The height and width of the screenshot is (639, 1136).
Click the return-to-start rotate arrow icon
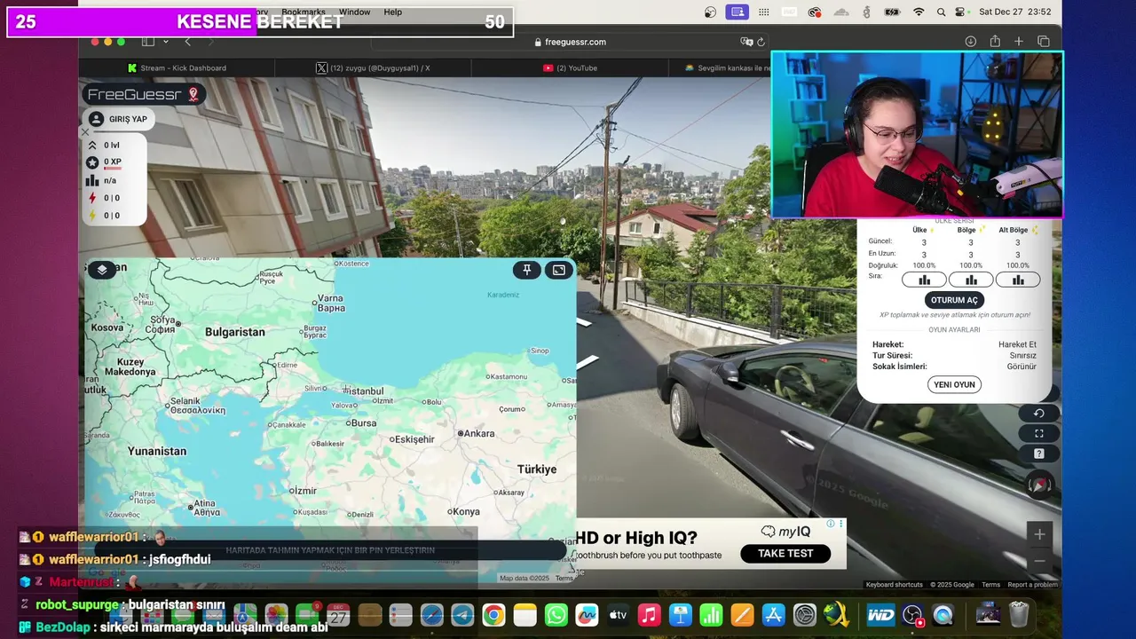coord(1039,414)
